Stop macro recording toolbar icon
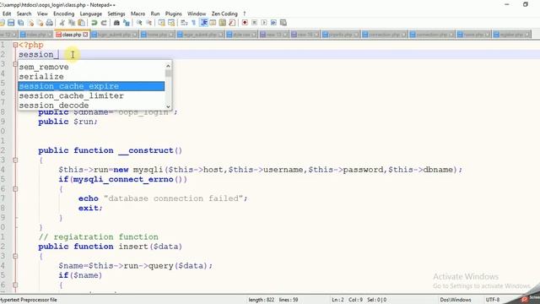The width and height of the screenshot is (540, 304). pyautogui.click(x=255, y=23)
